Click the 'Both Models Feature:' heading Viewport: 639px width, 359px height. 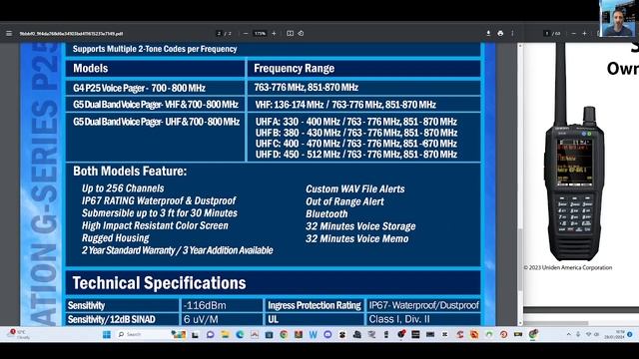[130, 172]
